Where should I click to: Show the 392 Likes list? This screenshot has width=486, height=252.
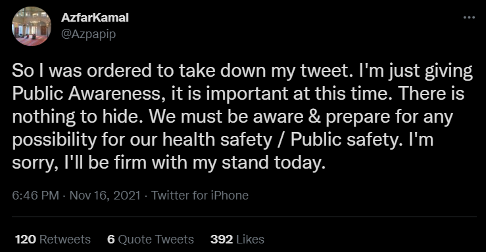[x=237, y=240]
